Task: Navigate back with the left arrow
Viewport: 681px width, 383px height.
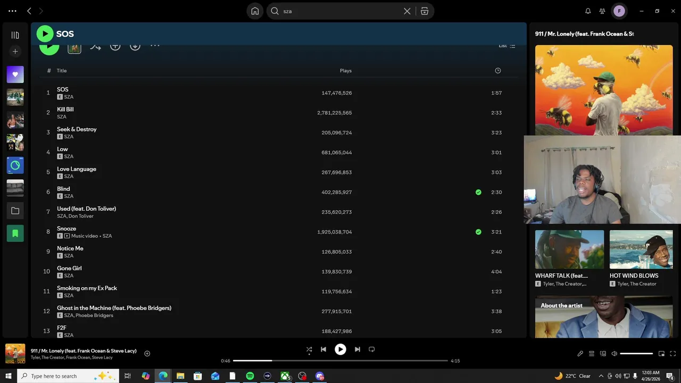Action: 29,11
